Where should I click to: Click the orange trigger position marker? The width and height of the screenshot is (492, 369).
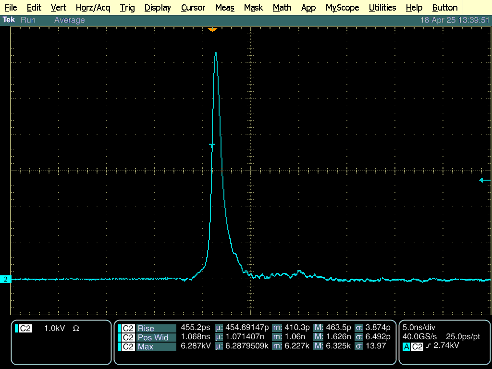click(x=212, y=30)
